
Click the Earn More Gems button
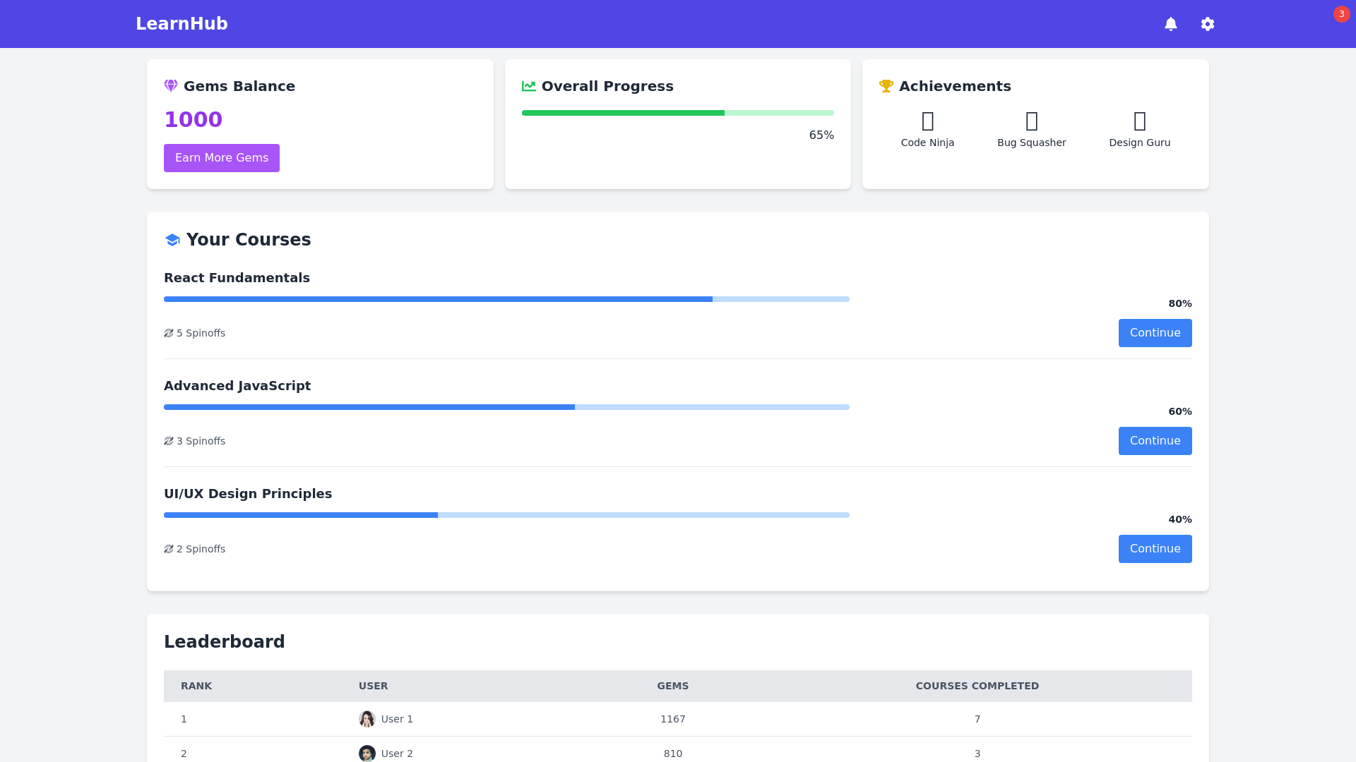222,158
